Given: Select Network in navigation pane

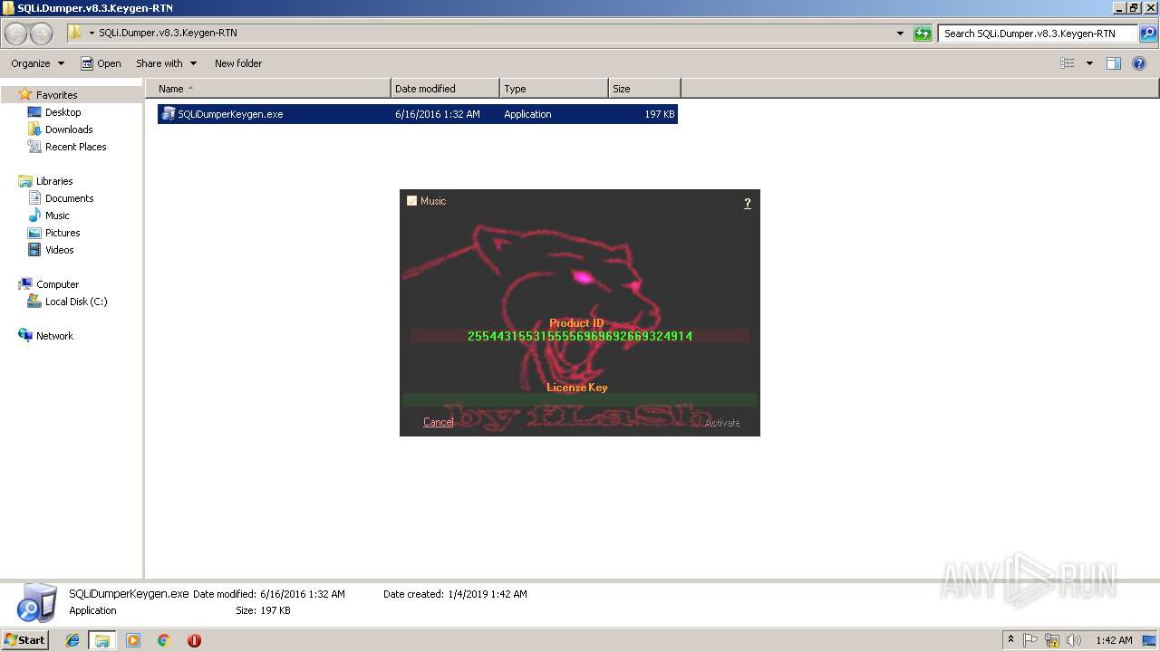Looking at the screenshot, I should 54,336.
